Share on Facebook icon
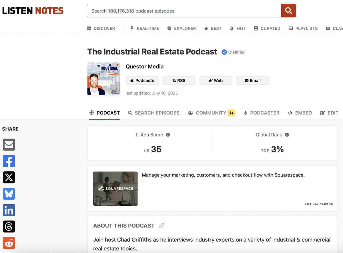The height and width of the screenshot is (253, 343). tap(9, 161)
